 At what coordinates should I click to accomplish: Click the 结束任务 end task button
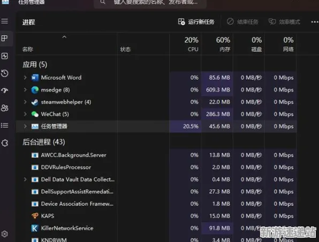tap(242, 22)
